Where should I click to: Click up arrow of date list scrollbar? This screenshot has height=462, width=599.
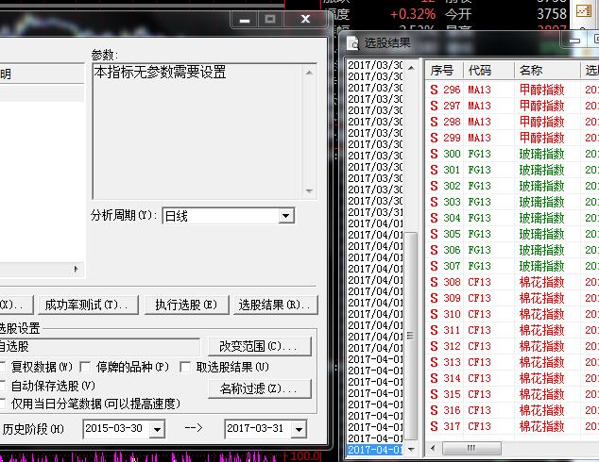[x=411, y=68]
